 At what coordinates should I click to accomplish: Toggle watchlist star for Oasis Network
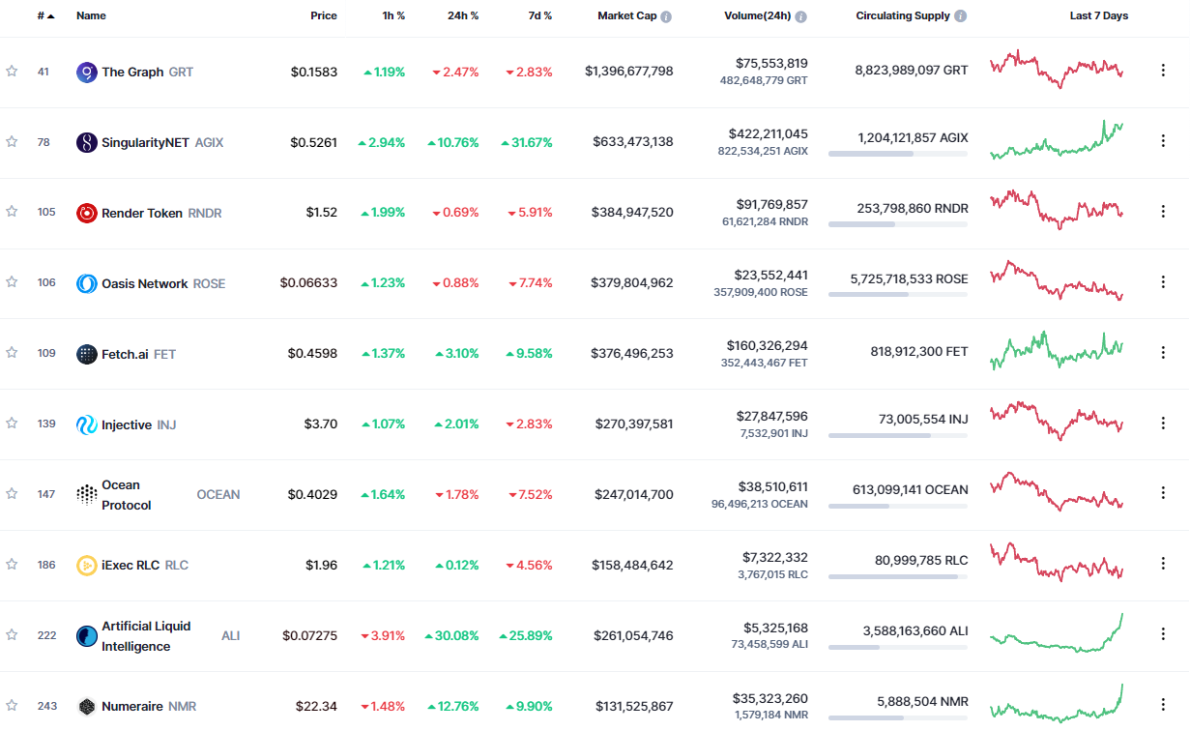click(12, 282)
